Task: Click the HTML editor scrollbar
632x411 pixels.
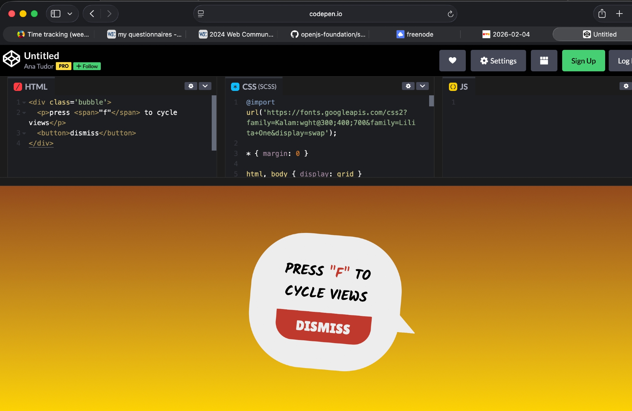Action: (x=214, y=122)
